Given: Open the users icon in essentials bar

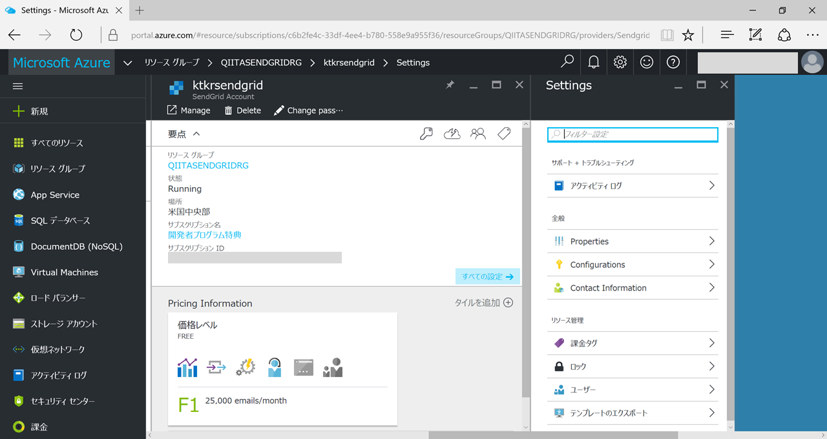Looking at the screenshot, I should click(478, 134).
